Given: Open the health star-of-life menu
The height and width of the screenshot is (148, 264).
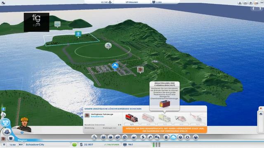Looking at the screenshot, I should click(180, 137).
